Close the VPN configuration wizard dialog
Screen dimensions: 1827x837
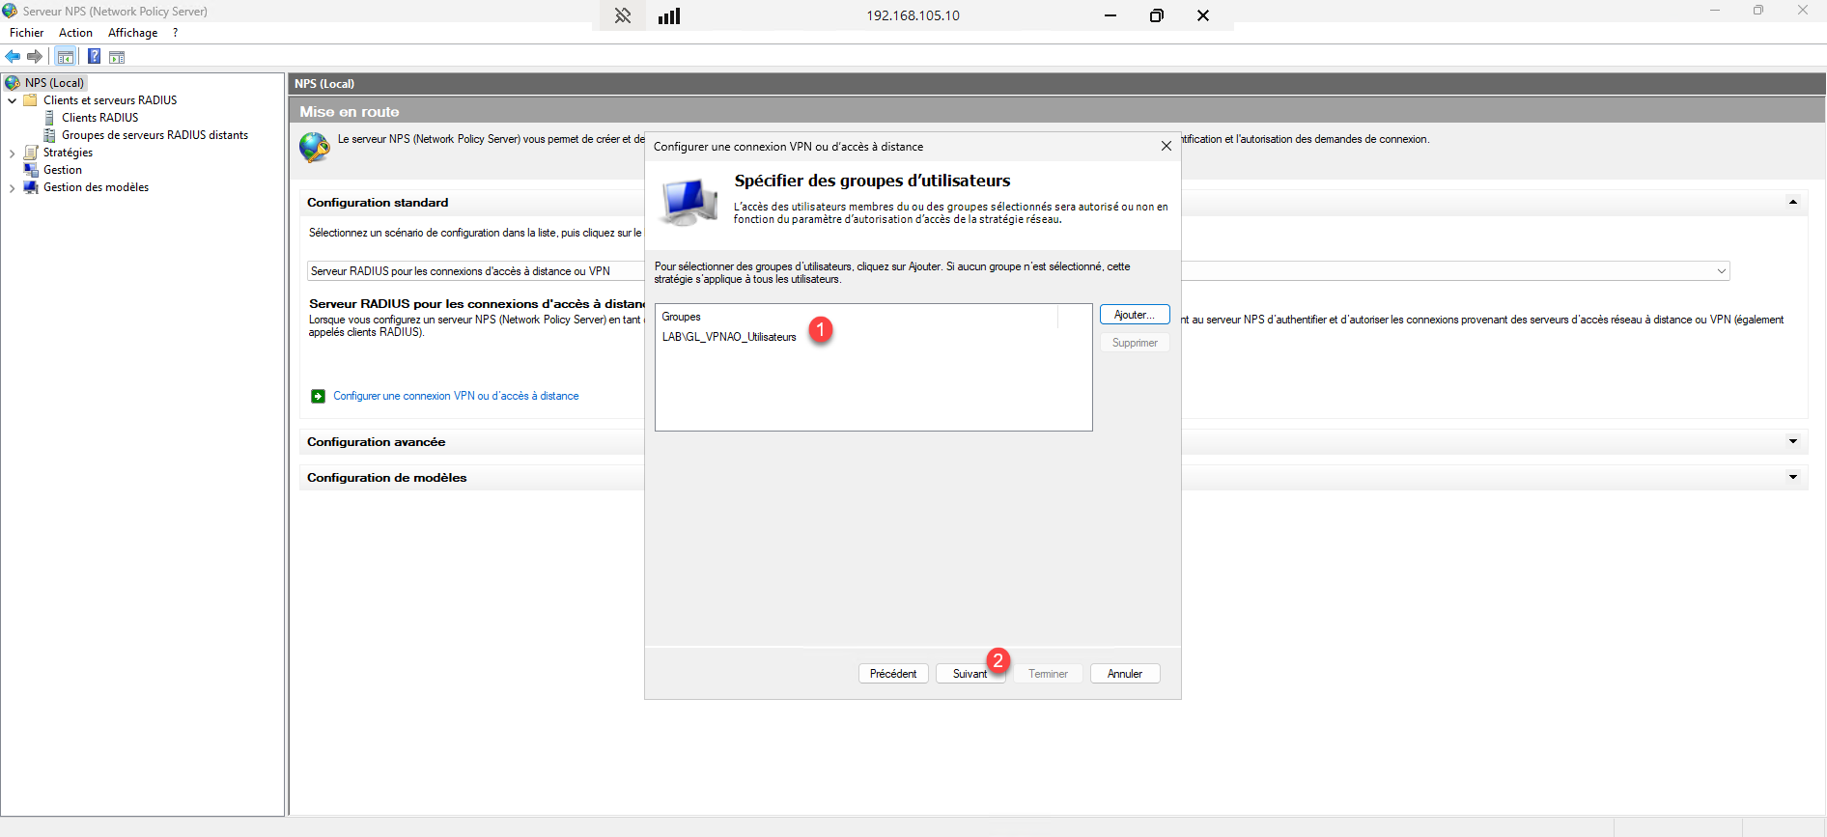click(1166, 146)
